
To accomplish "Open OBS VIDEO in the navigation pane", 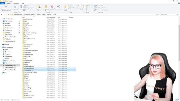I will point(8,32).
